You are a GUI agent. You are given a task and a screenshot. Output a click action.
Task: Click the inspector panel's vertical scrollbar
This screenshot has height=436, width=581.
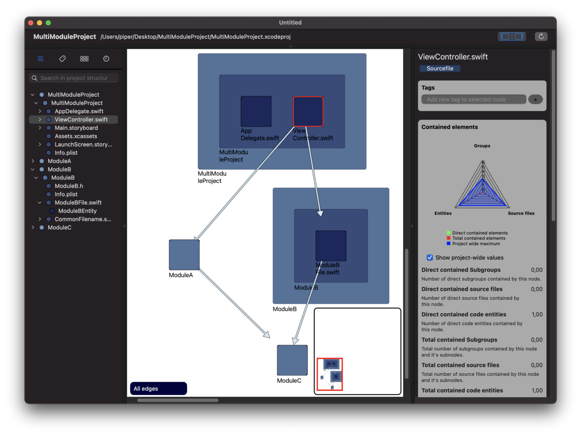(553, 136)
